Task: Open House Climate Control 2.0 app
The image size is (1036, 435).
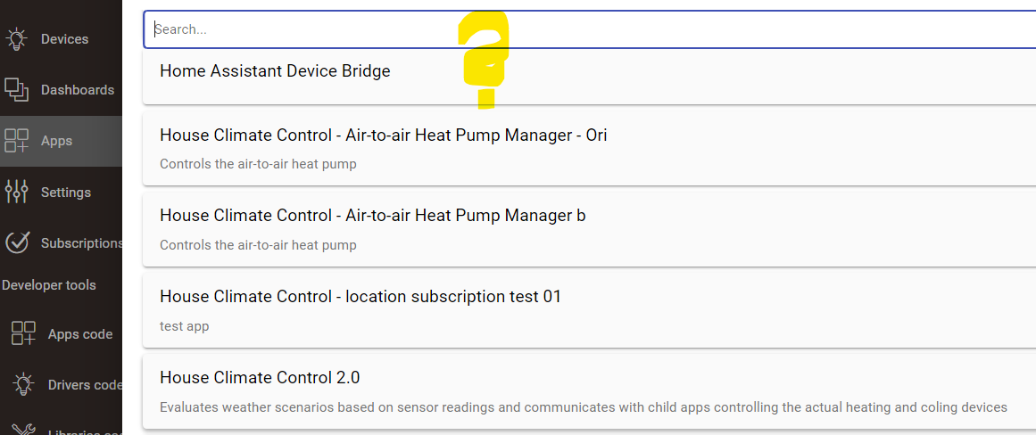Action: 260,378
